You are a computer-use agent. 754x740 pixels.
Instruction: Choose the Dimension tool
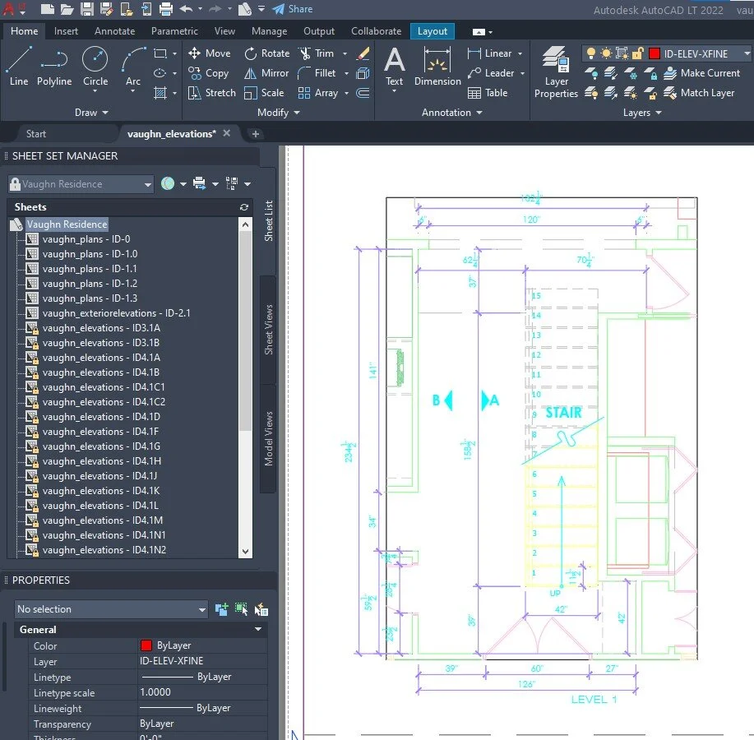437,66
